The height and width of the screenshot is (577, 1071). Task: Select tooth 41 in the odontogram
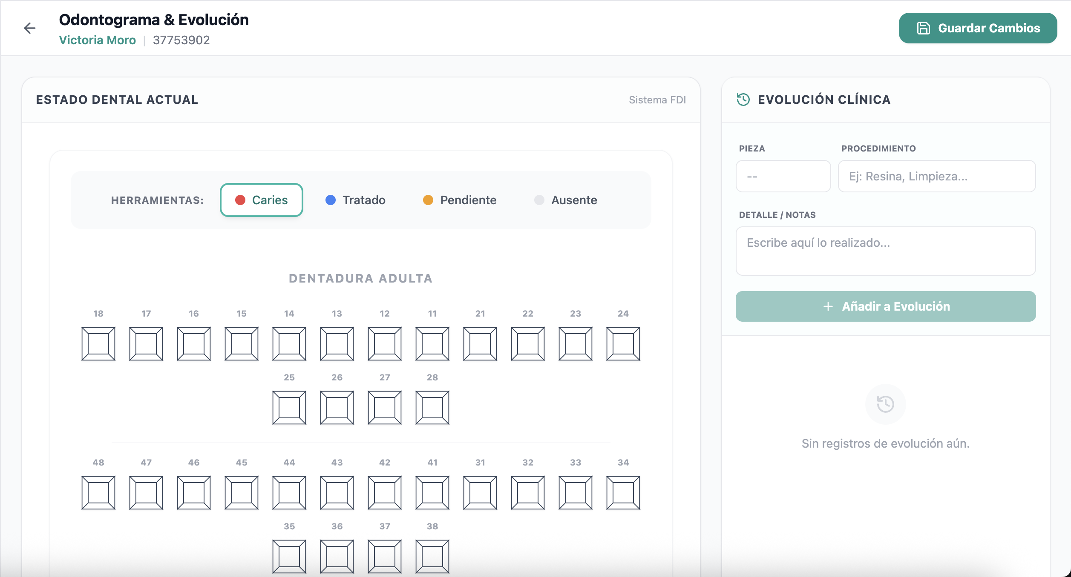[432, 493]
